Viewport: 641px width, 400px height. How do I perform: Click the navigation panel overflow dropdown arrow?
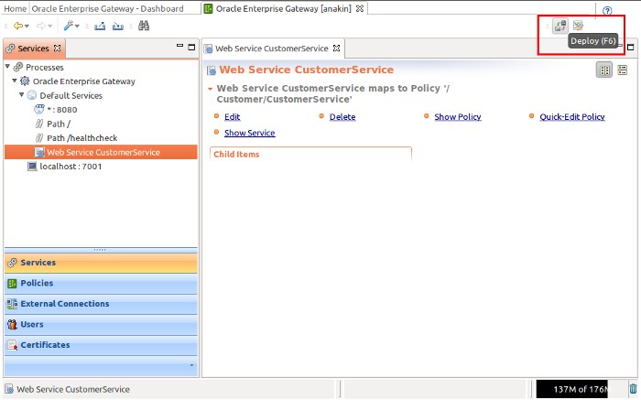(191, 365)
